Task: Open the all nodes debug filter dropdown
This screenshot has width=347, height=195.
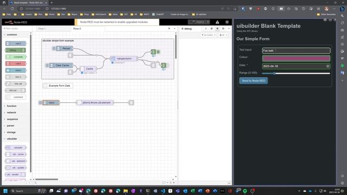Action: pos(209,35)
